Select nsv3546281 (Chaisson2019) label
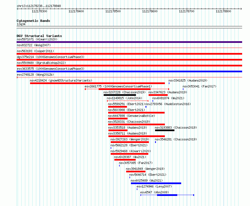Screen dimensions: 250x206 tap(176, 139)
